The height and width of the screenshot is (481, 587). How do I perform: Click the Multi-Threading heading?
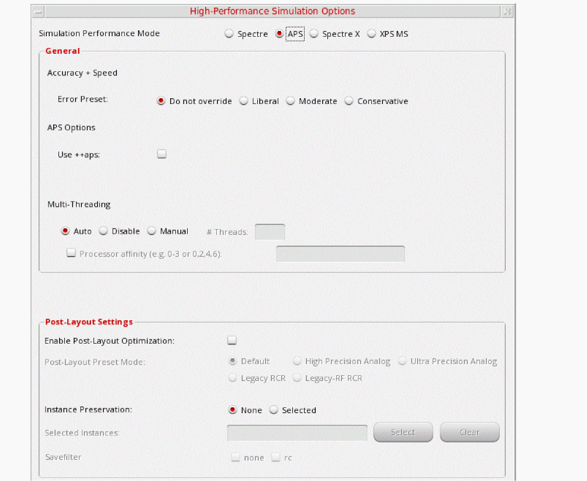[79, 205]
